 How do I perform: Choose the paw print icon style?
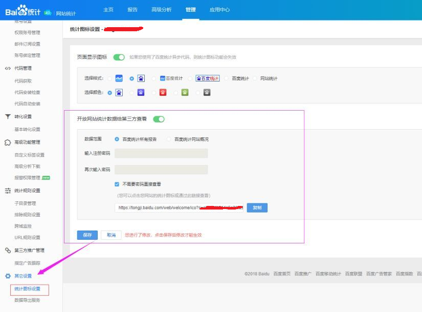click(x=141, y=78)
